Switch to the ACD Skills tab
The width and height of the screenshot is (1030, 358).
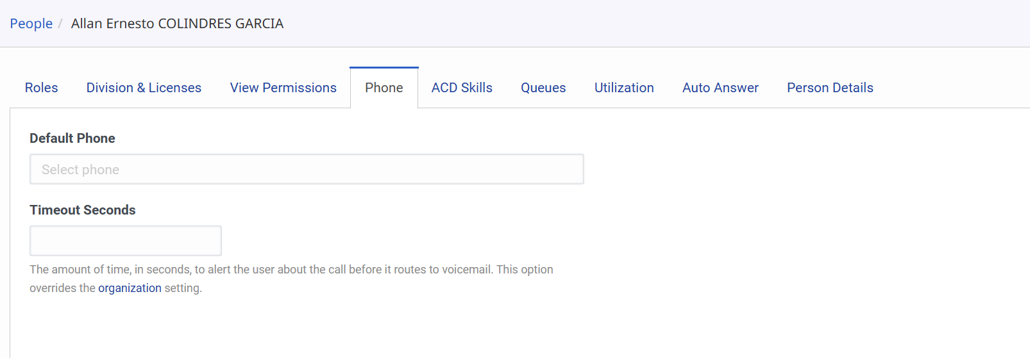462,88
